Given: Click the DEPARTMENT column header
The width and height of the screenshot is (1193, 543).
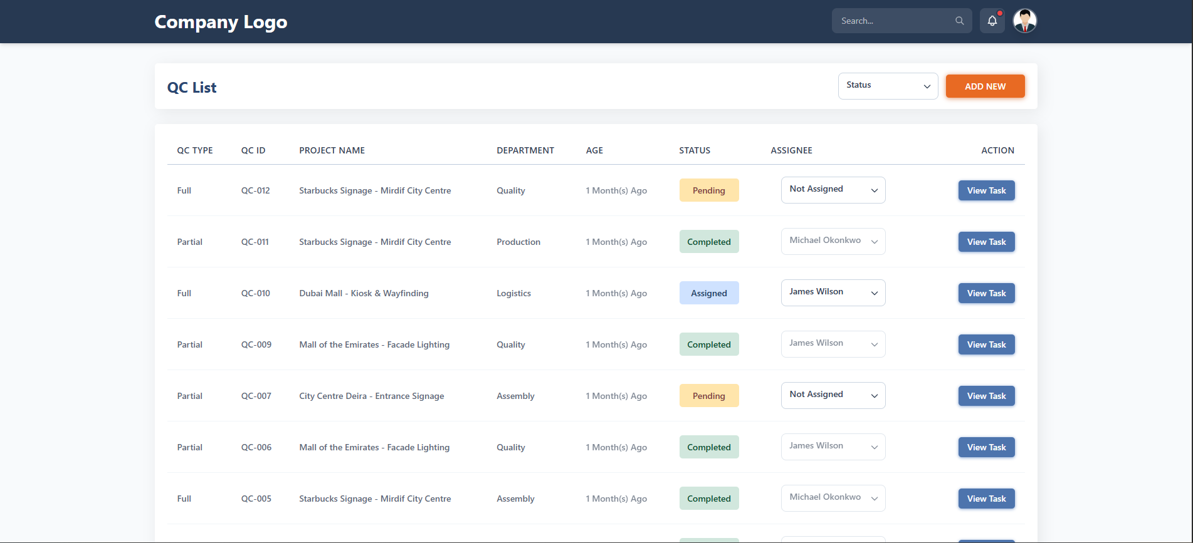Looking at the screenshot, I should 525,150.
